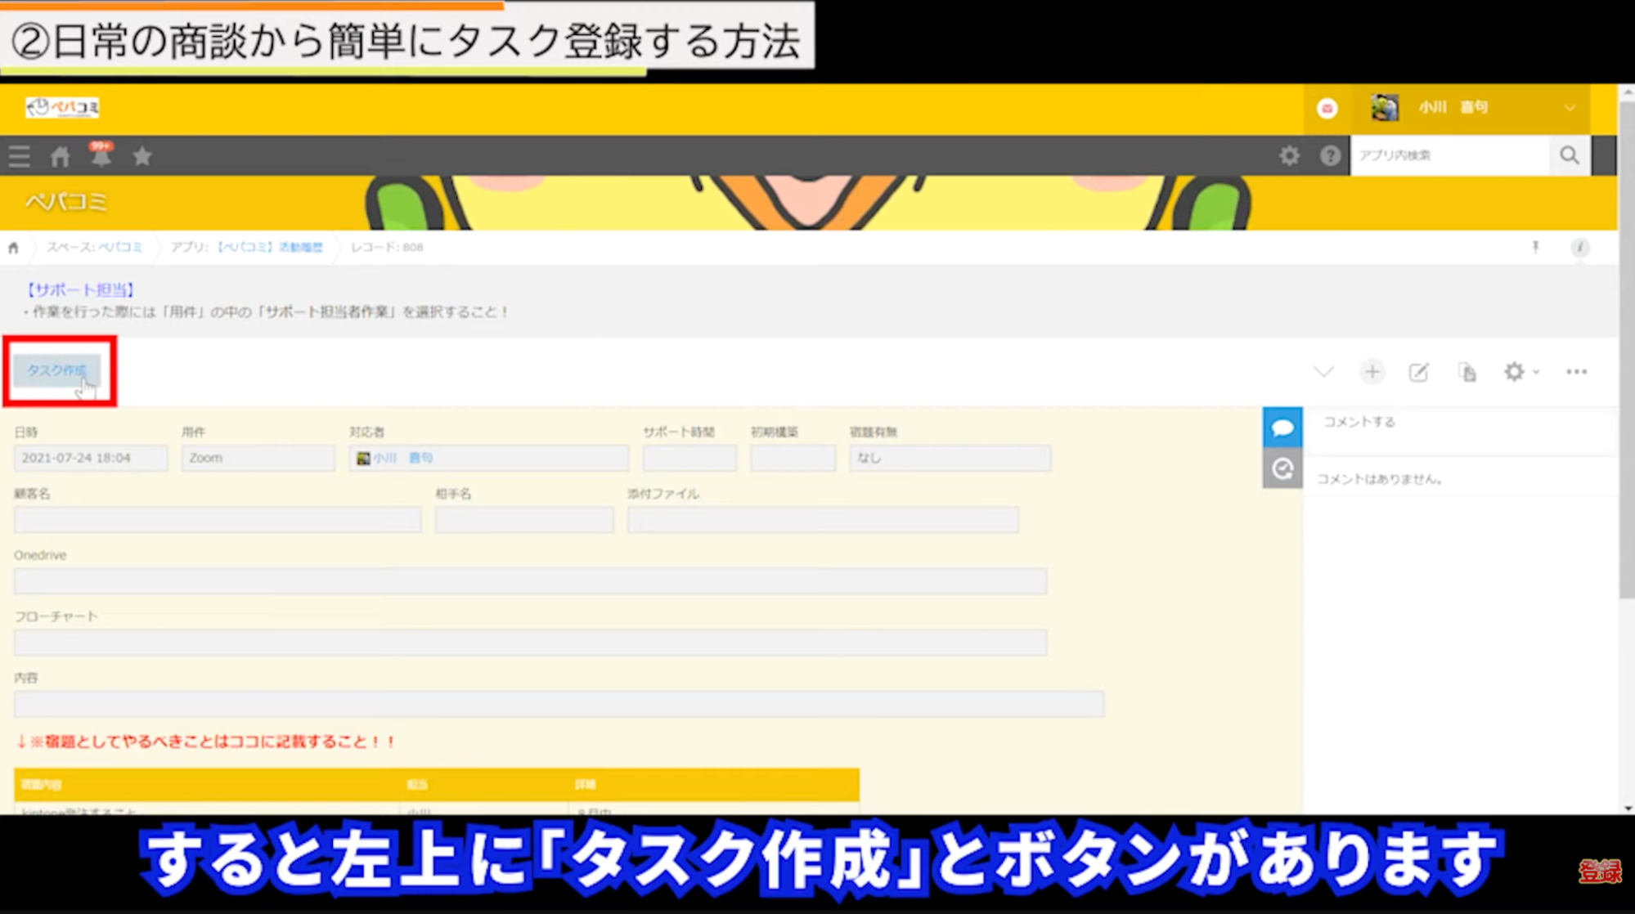This screenshot has height=914, width=1635.
Task: Open the hamburger menu icon
Action: pos(19,156)
